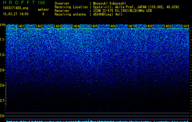
Task: Click the 0.8 kHz axis label
Action: coord(3,85)
